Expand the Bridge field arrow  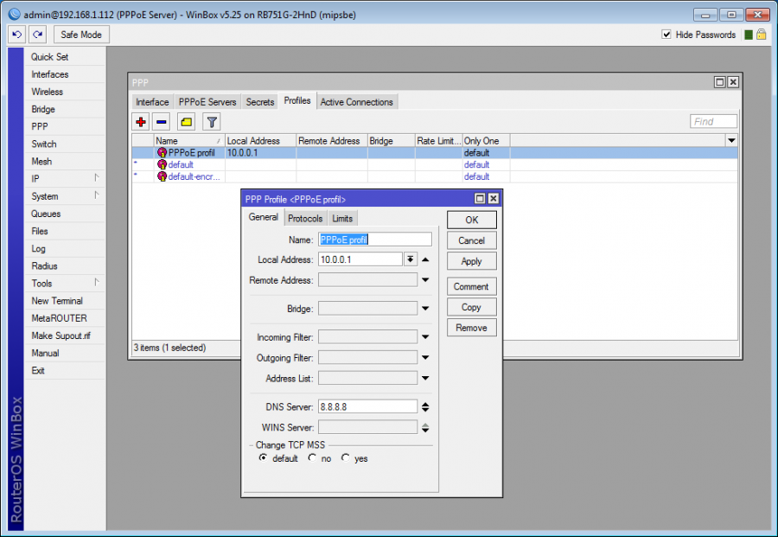tap(425, 308)
